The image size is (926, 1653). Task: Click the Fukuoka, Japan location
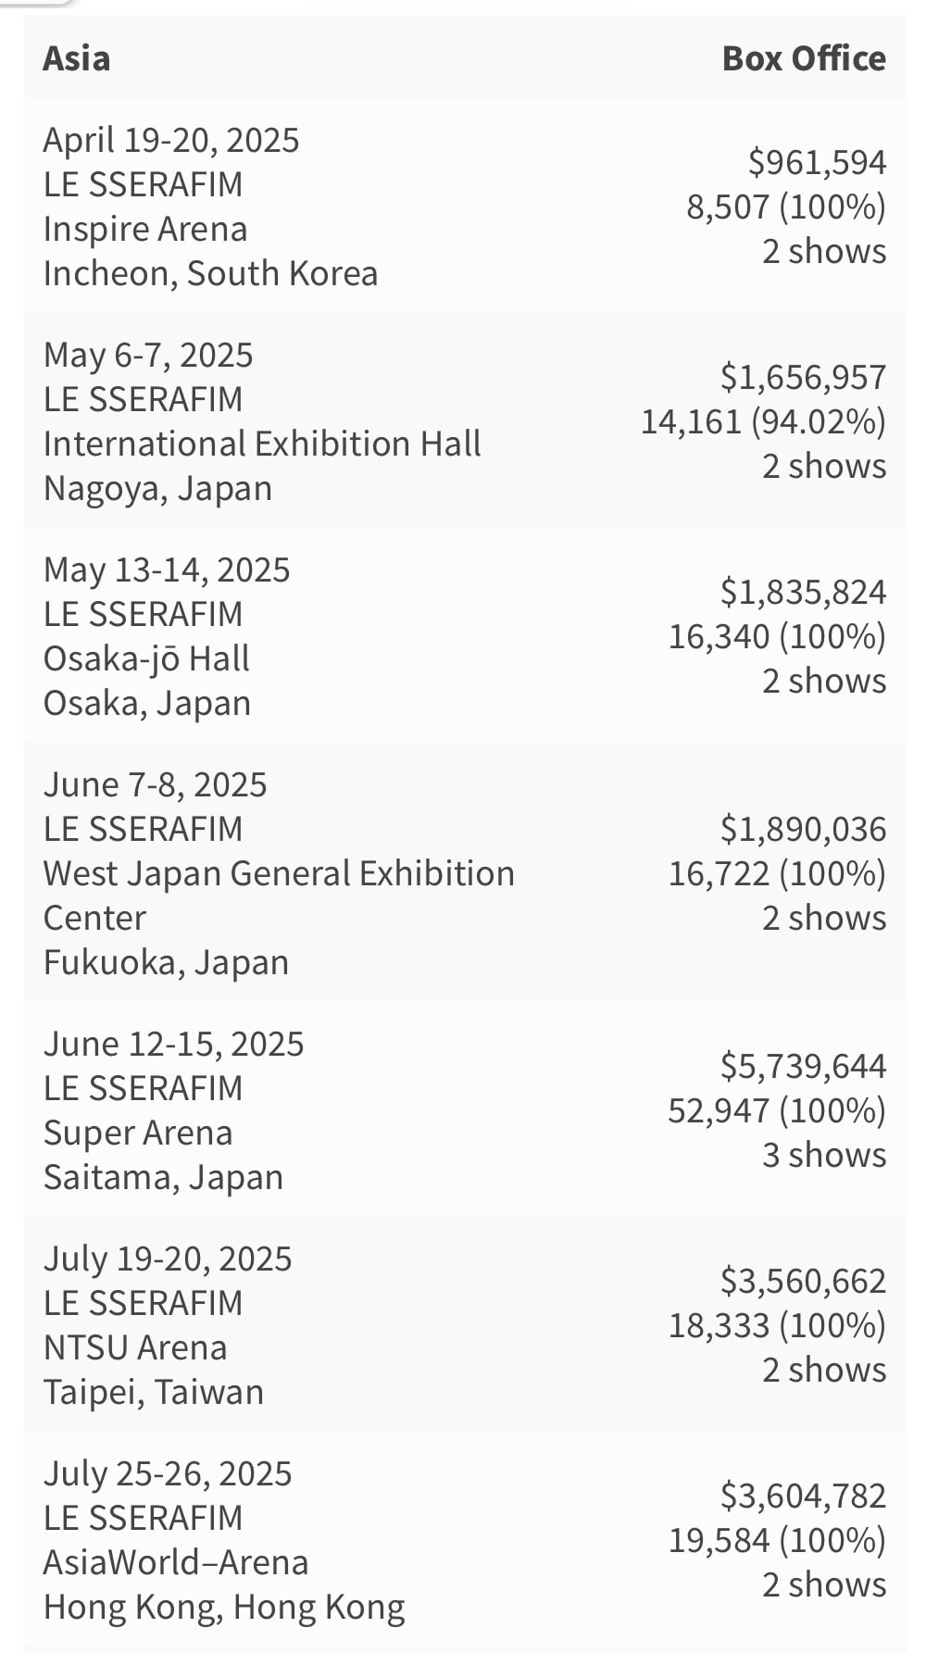click(166, 962)
